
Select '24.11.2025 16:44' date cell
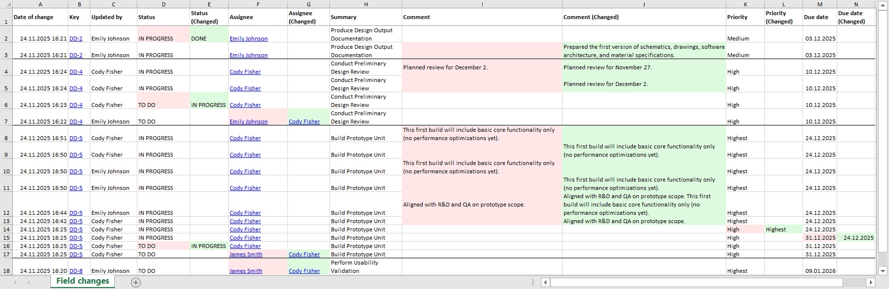[x=40, y=205]
